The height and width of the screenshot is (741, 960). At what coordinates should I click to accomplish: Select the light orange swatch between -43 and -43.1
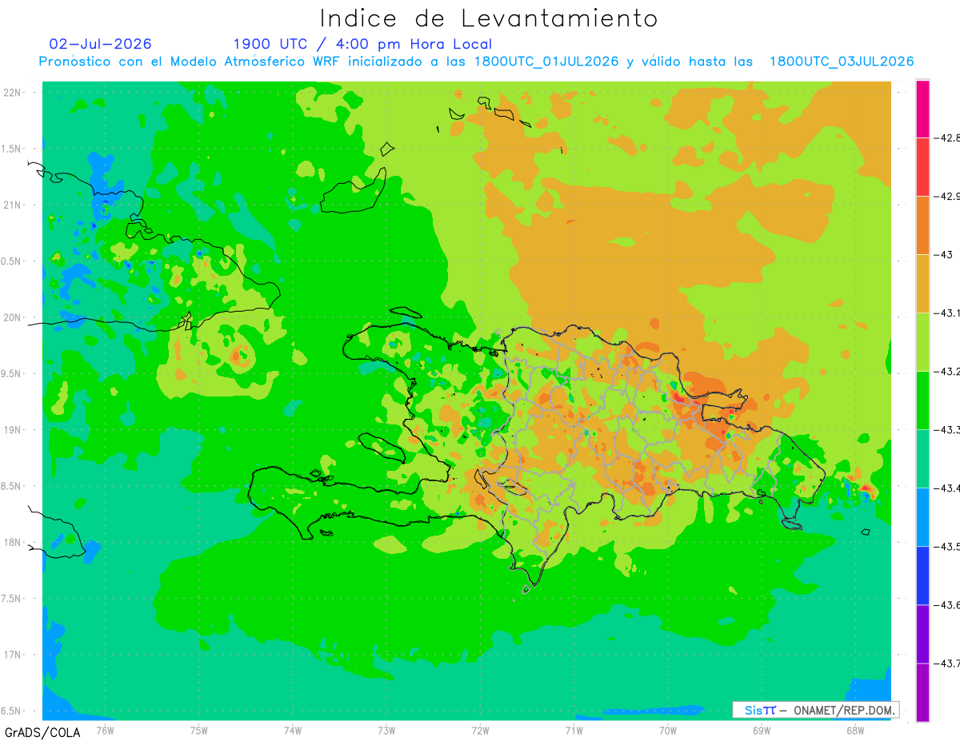pyautogui.click(x=922, y=283)
